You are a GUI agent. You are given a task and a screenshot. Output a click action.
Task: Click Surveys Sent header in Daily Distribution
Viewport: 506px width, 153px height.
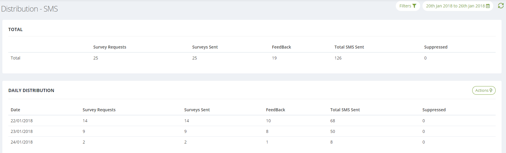pyautogui.click(x=197, y=110)
